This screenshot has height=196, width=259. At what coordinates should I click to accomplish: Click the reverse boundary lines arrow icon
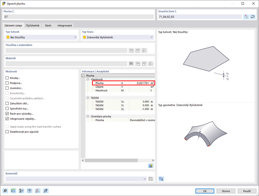[x=253, y=17]
